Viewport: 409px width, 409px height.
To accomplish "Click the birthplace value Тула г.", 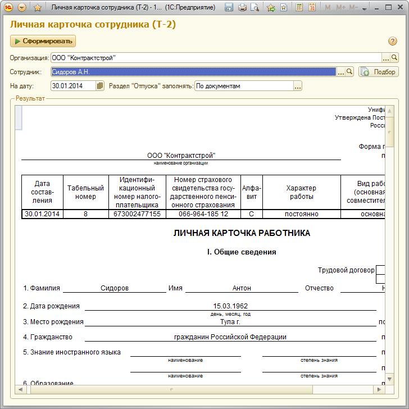I will click(230, 321).
